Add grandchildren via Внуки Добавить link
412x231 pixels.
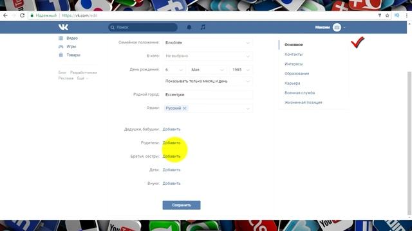171,184
